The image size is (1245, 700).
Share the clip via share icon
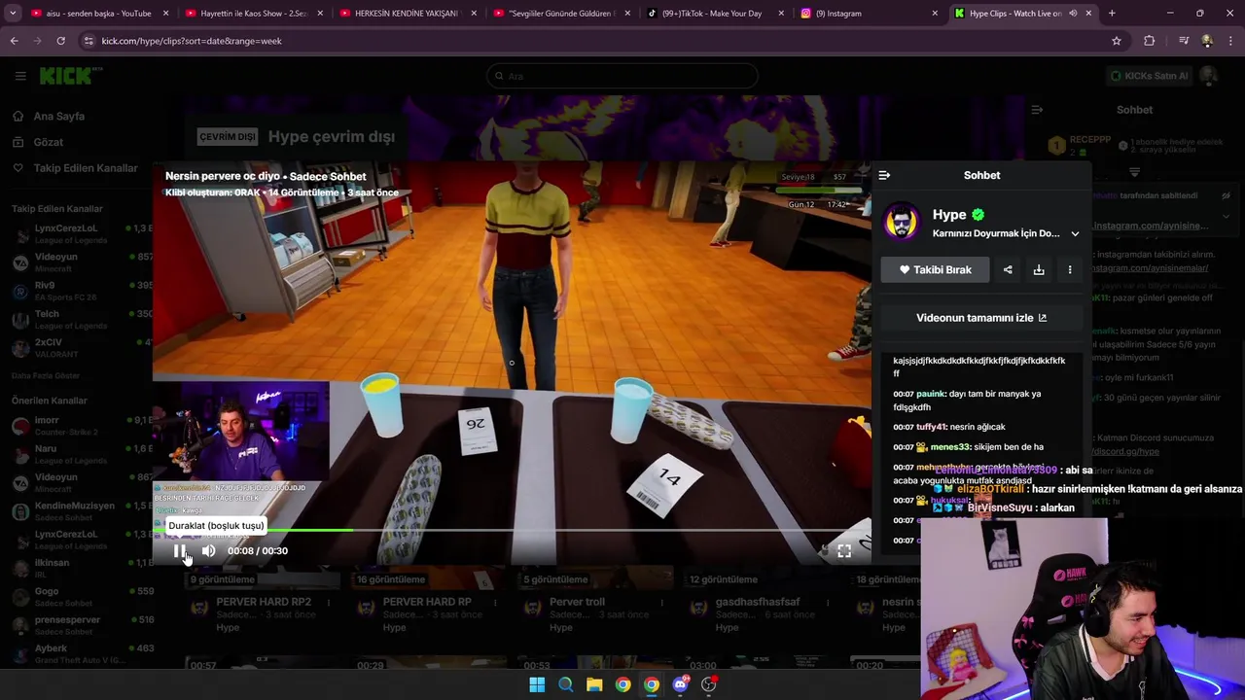[x=1008, y=269]
